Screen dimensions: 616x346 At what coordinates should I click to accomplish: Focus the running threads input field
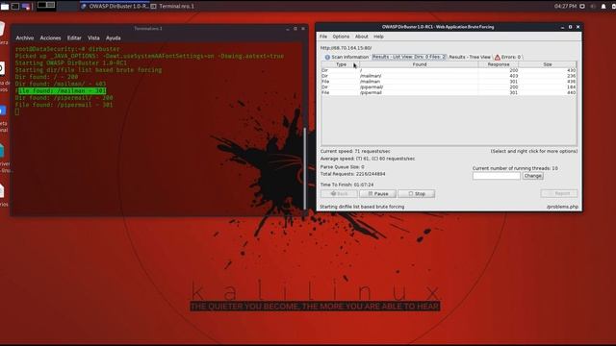pos(497,176)
